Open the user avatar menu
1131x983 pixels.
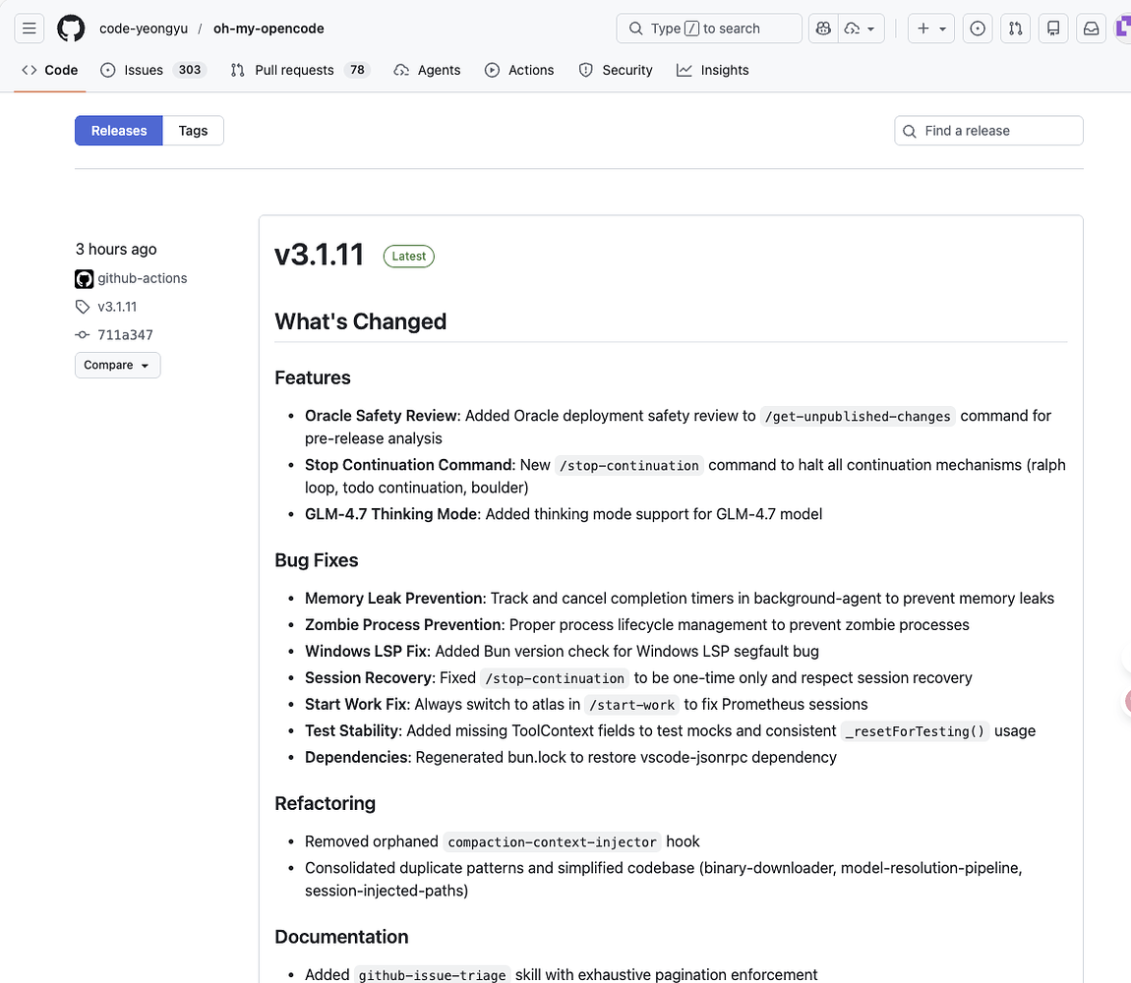point(1123,29)
